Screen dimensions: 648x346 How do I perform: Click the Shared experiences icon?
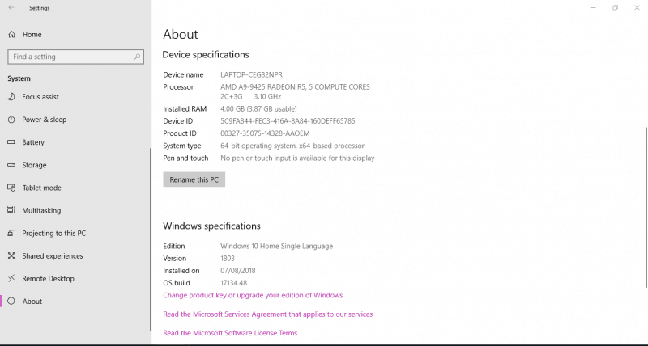(x=11, y=255)
